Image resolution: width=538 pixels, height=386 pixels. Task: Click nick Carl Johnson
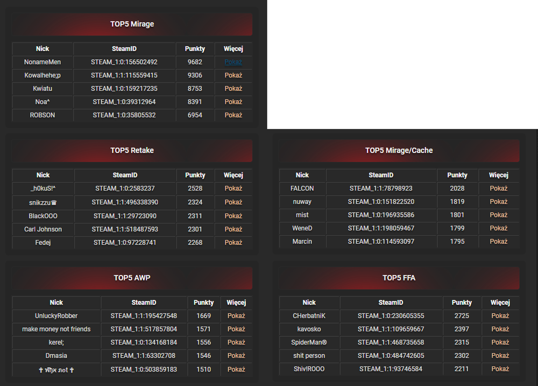(43, 229)
